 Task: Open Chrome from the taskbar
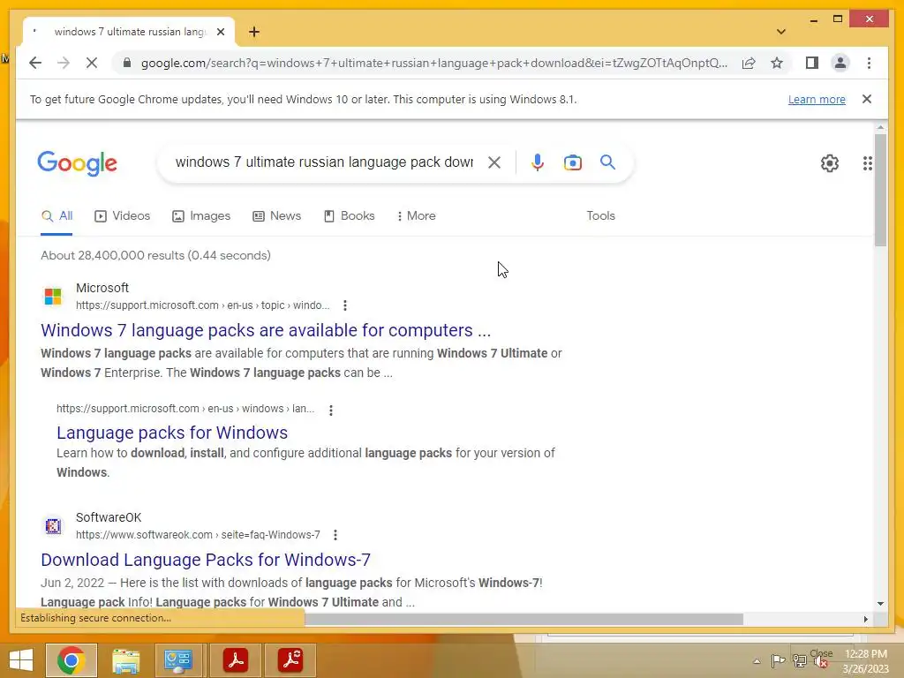coord(71,660)
